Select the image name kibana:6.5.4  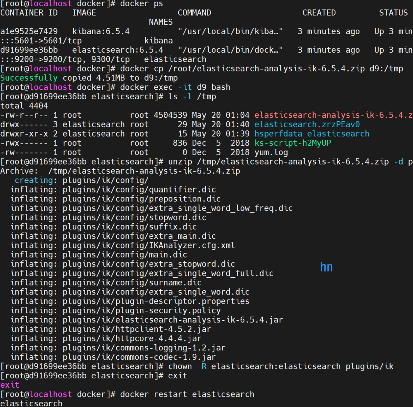101,31
